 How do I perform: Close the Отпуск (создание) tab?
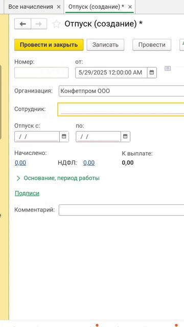[130, 7]
